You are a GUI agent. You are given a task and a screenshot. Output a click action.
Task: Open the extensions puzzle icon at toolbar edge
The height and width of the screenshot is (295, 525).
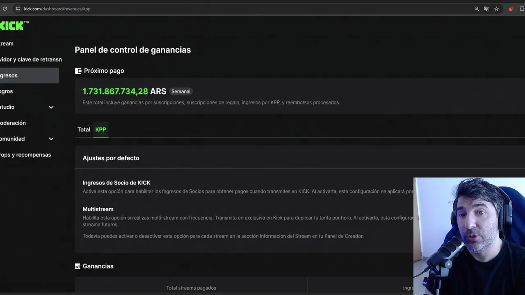(522, 9)
